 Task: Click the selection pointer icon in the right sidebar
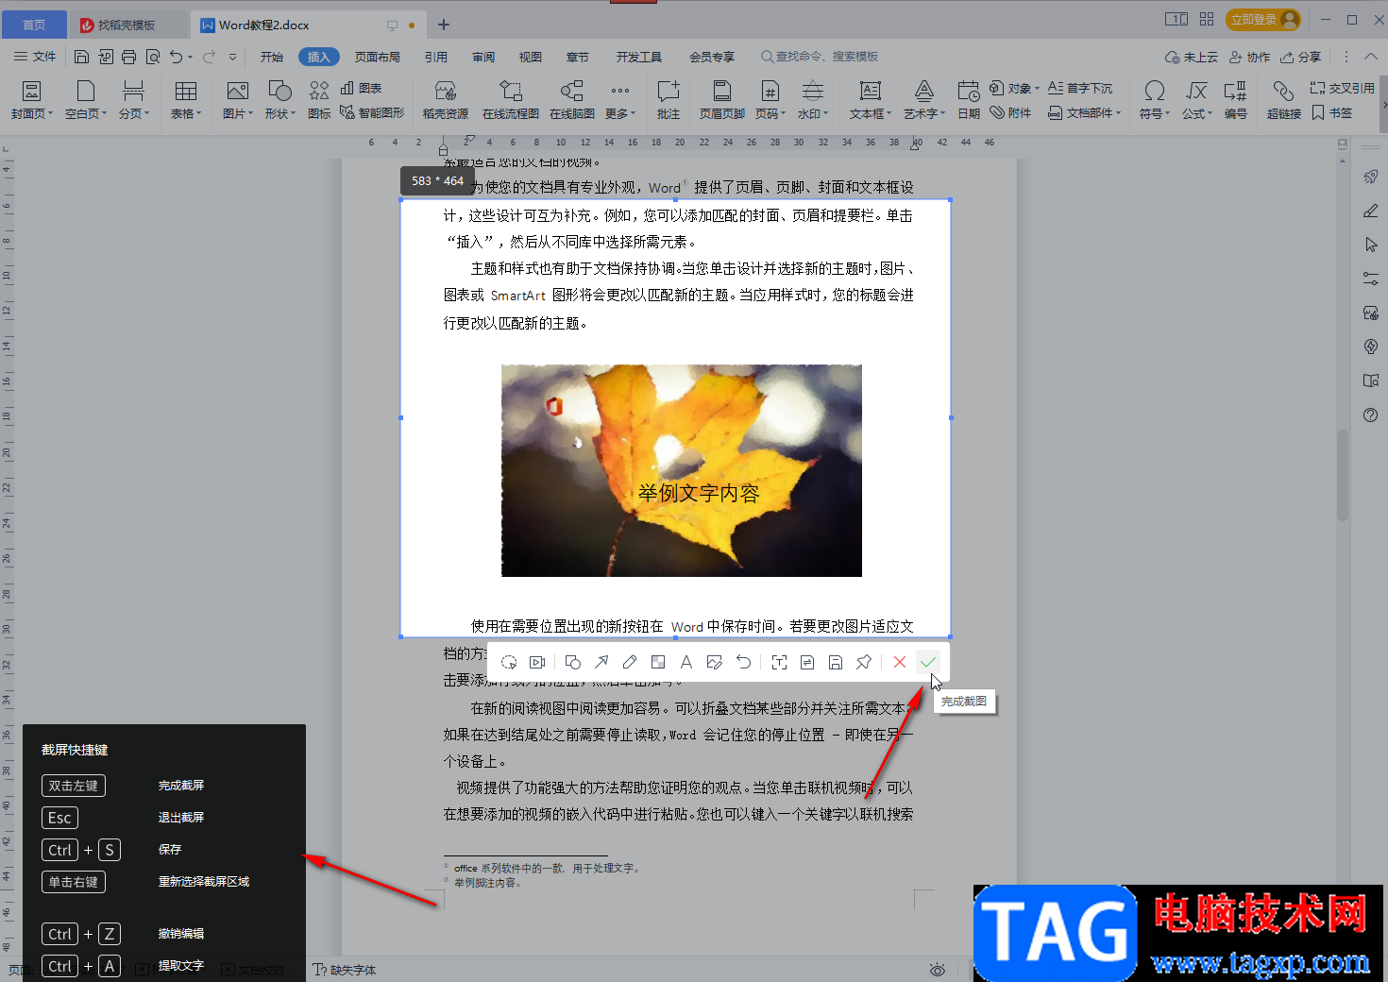tap(1371, 245)
